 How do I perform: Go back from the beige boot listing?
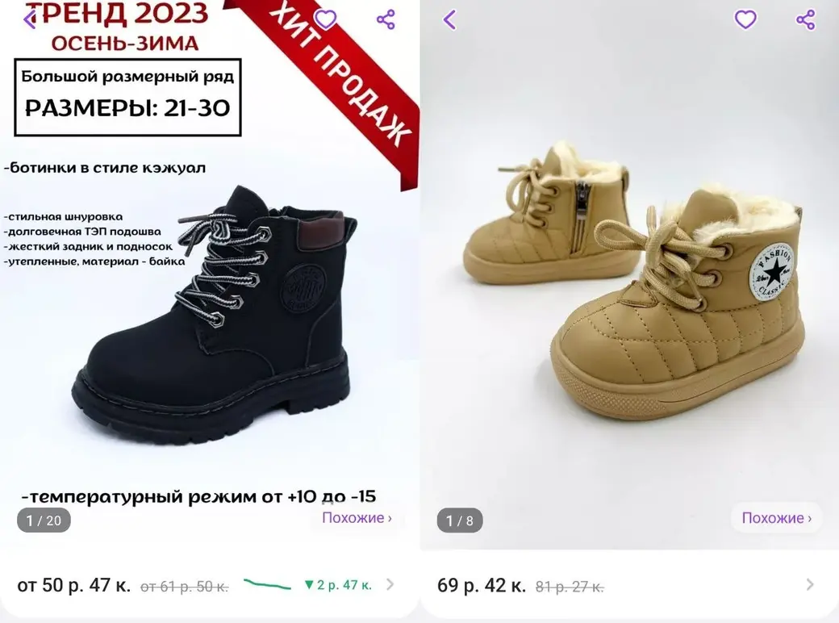pos(450,20)
